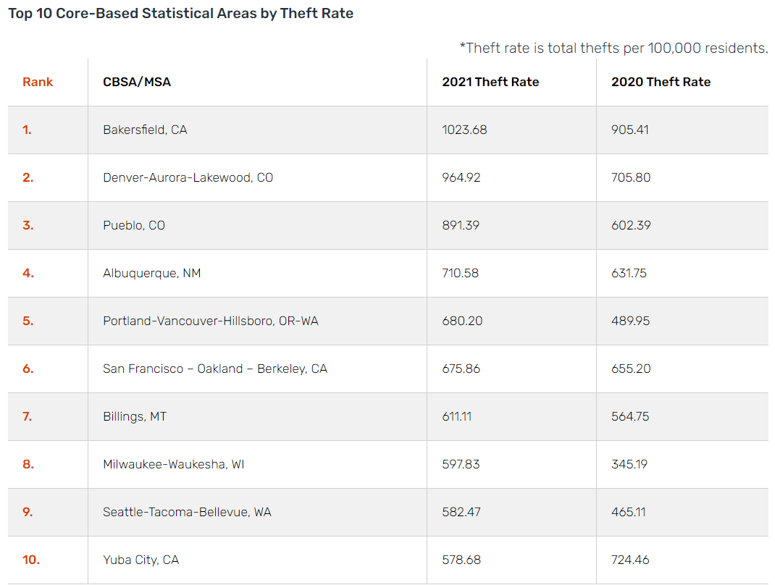This screenshot has width=775, height=585.
Task: Click the table title heading text
Action: coord(181,13)
